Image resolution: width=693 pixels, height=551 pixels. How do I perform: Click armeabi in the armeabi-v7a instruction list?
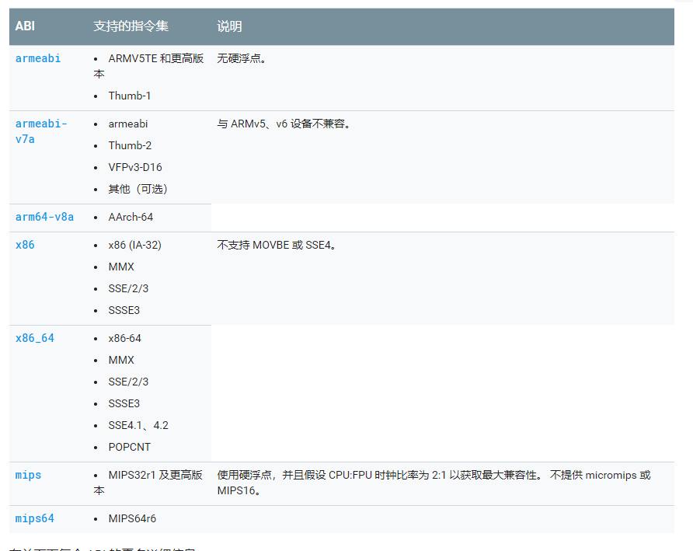pos(128,124)
